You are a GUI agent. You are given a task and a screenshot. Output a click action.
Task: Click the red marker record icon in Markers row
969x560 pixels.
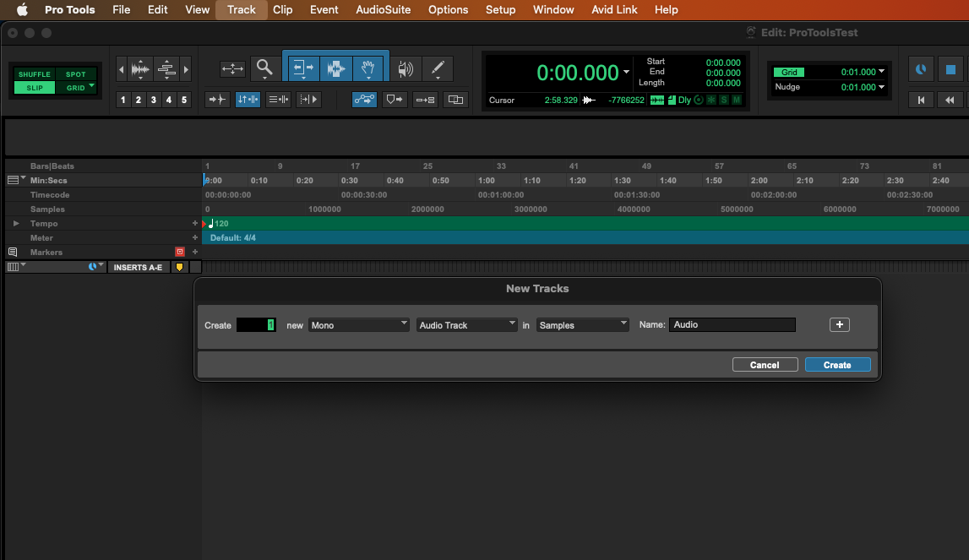(180, 252)
